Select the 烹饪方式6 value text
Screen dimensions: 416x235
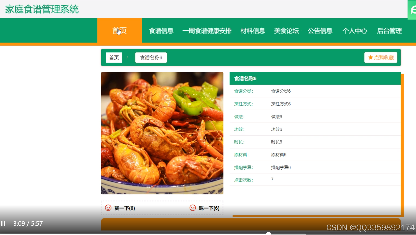pos(281,104)
